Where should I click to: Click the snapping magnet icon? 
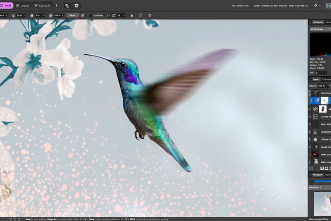315,6
